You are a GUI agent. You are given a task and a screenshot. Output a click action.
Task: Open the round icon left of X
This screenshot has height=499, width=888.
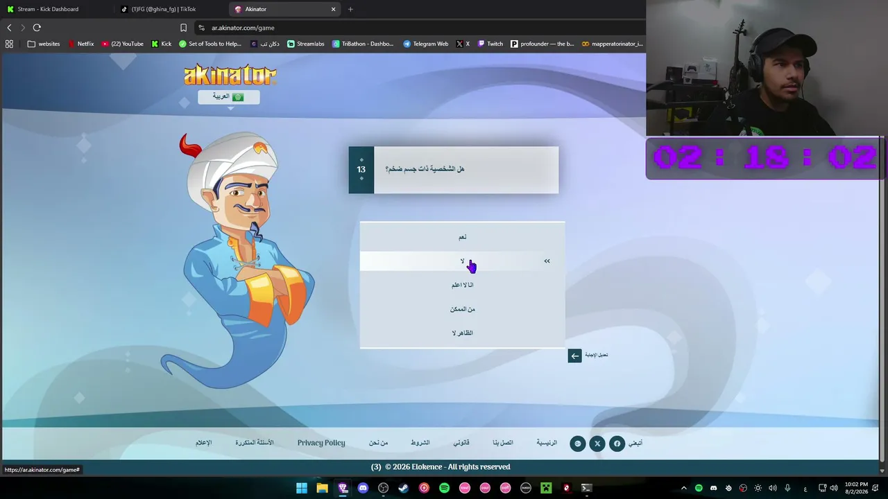[578, 444]
